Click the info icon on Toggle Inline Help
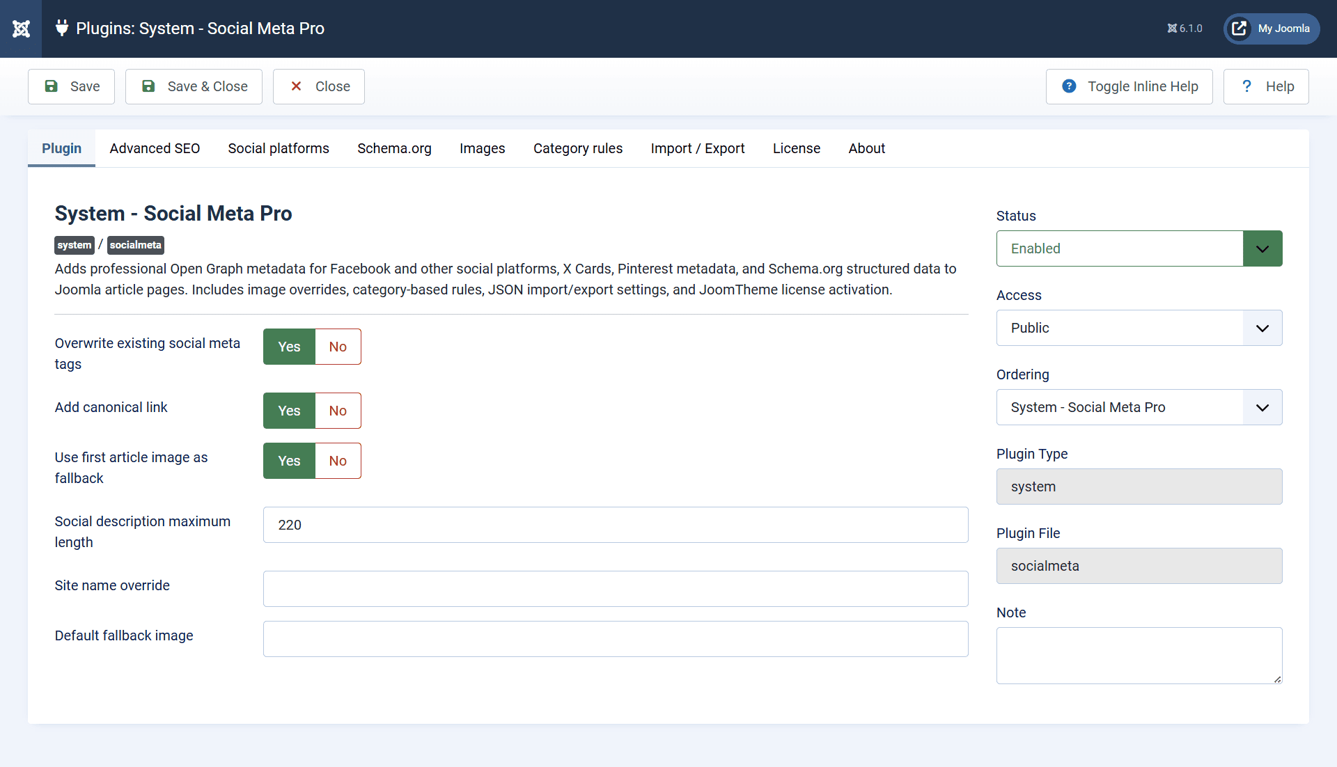1337x767 pixels. pos(1069,86)
